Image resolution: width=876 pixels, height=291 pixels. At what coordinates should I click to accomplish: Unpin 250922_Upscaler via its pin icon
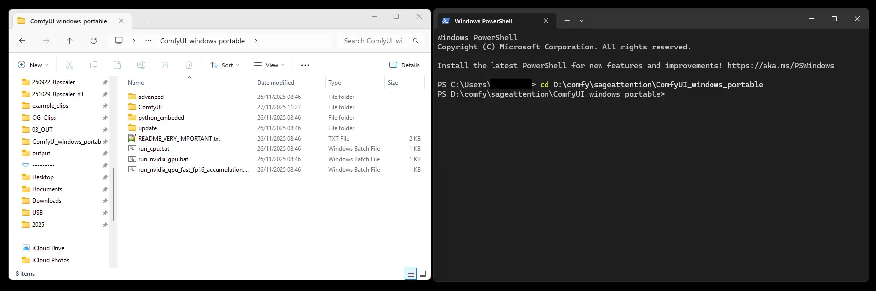(x=105, y=82)
